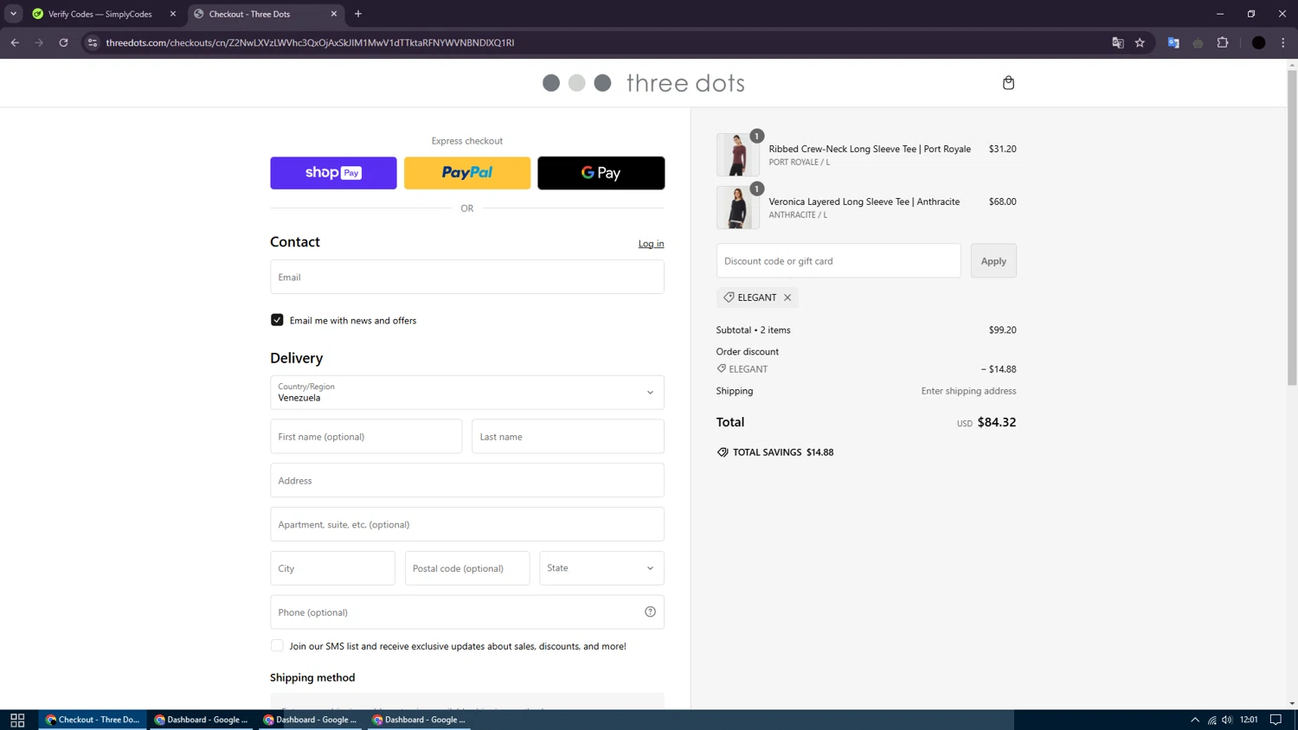The height and width of the screenshot is (730, 1298).
Task: Open the translate page icon in the address bar
Action: [1117, 42]
